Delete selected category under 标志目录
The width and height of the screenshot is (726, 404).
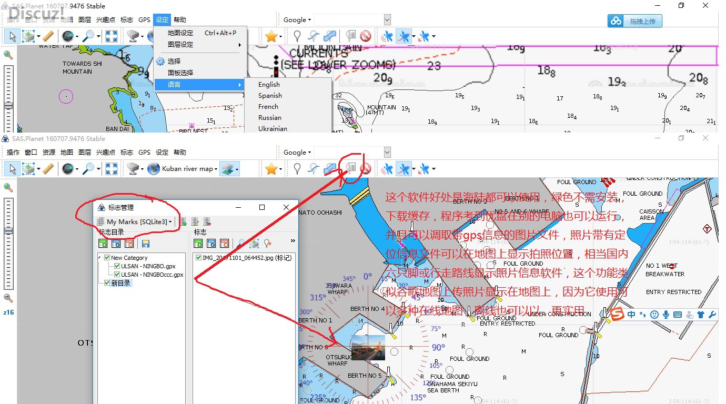pos(129,244)
